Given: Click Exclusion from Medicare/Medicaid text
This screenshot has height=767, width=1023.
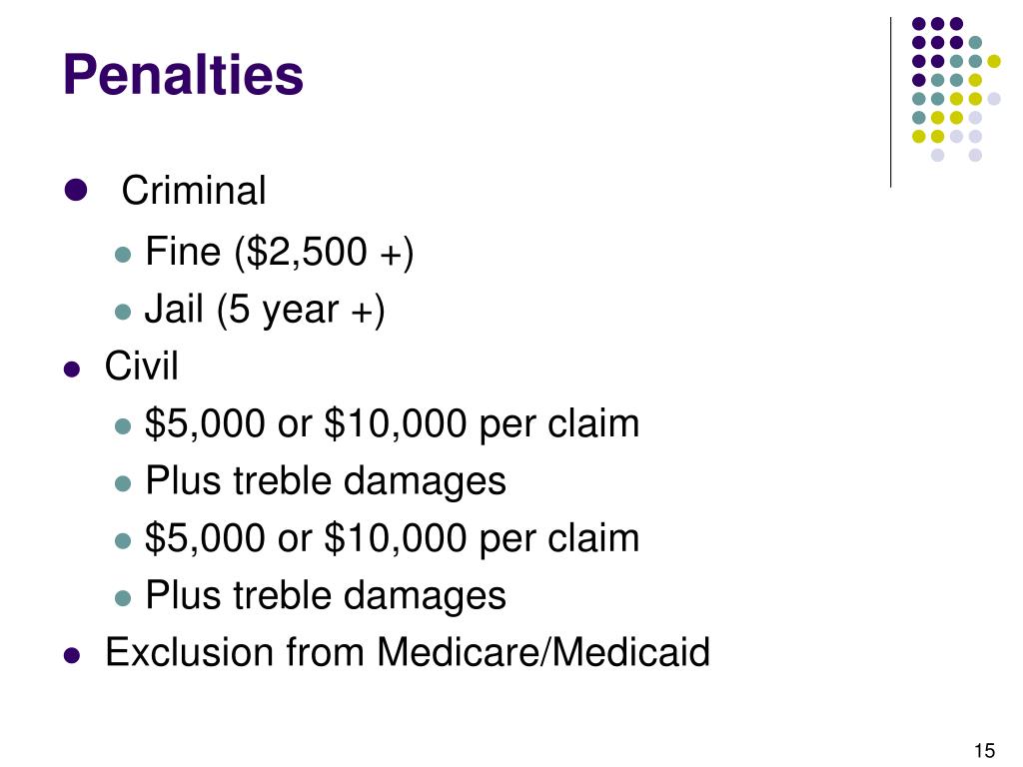Looking at the screenshot, I should (x=408, y=652).
